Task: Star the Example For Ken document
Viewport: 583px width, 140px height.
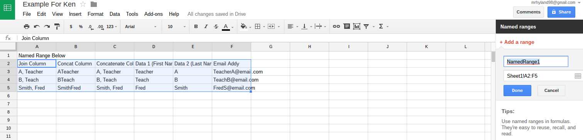Action: pos(83,4)
